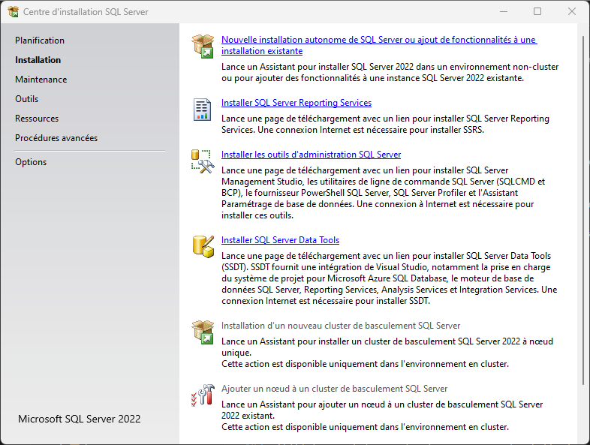Click the Reporting Services report icon
Viewport: 590px width, 445px height.
(202, 110)
